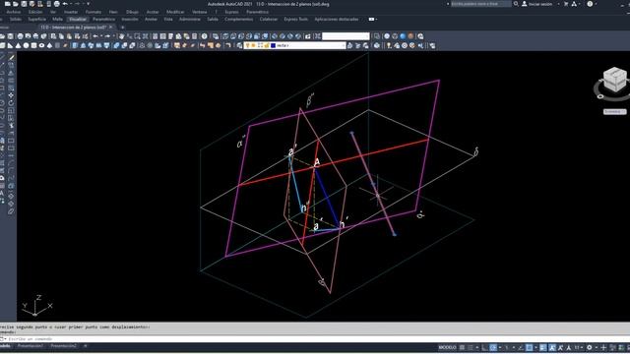Click Iniciar sesión sign-in button
630x354 pixels.
tap(537, 4)
